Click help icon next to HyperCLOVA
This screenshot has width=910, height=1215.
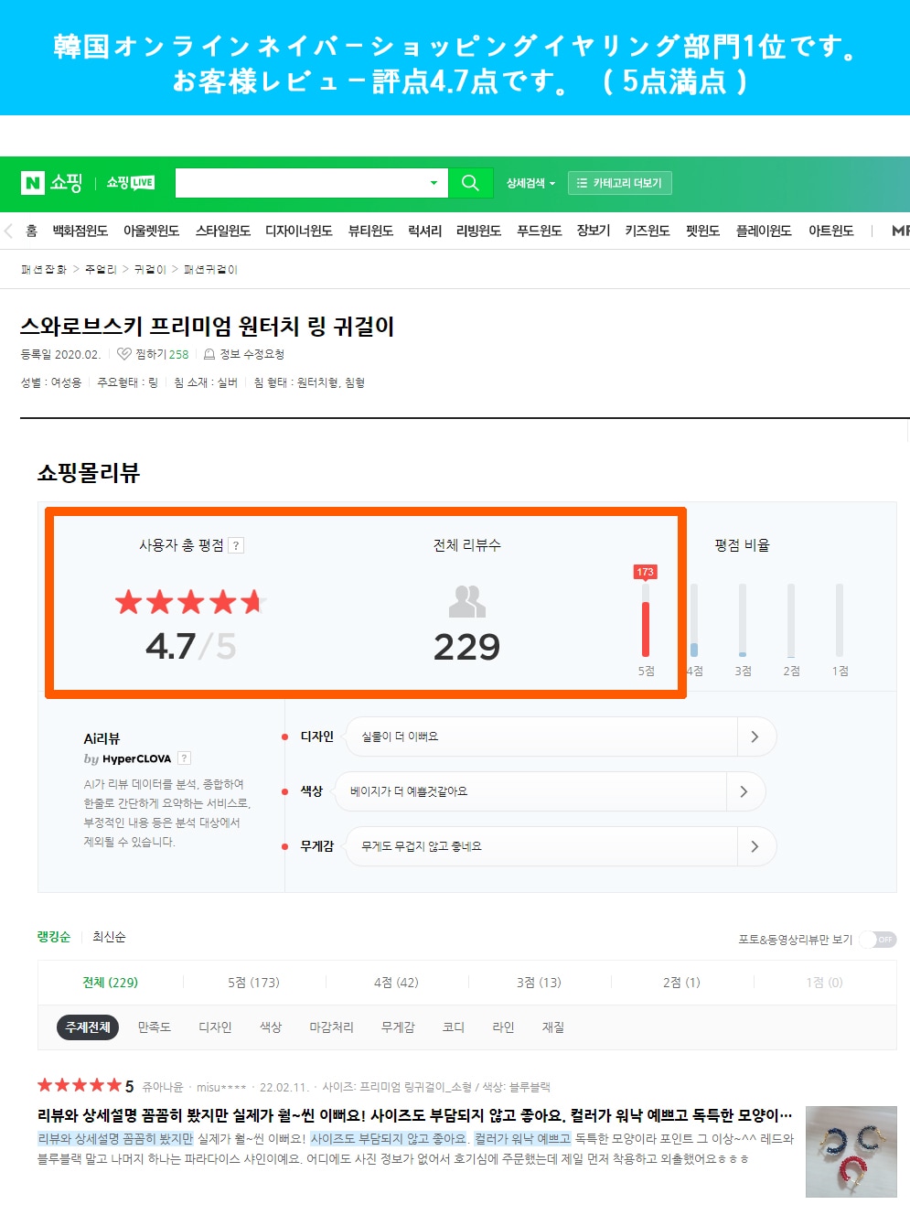(x=185, y=758)
